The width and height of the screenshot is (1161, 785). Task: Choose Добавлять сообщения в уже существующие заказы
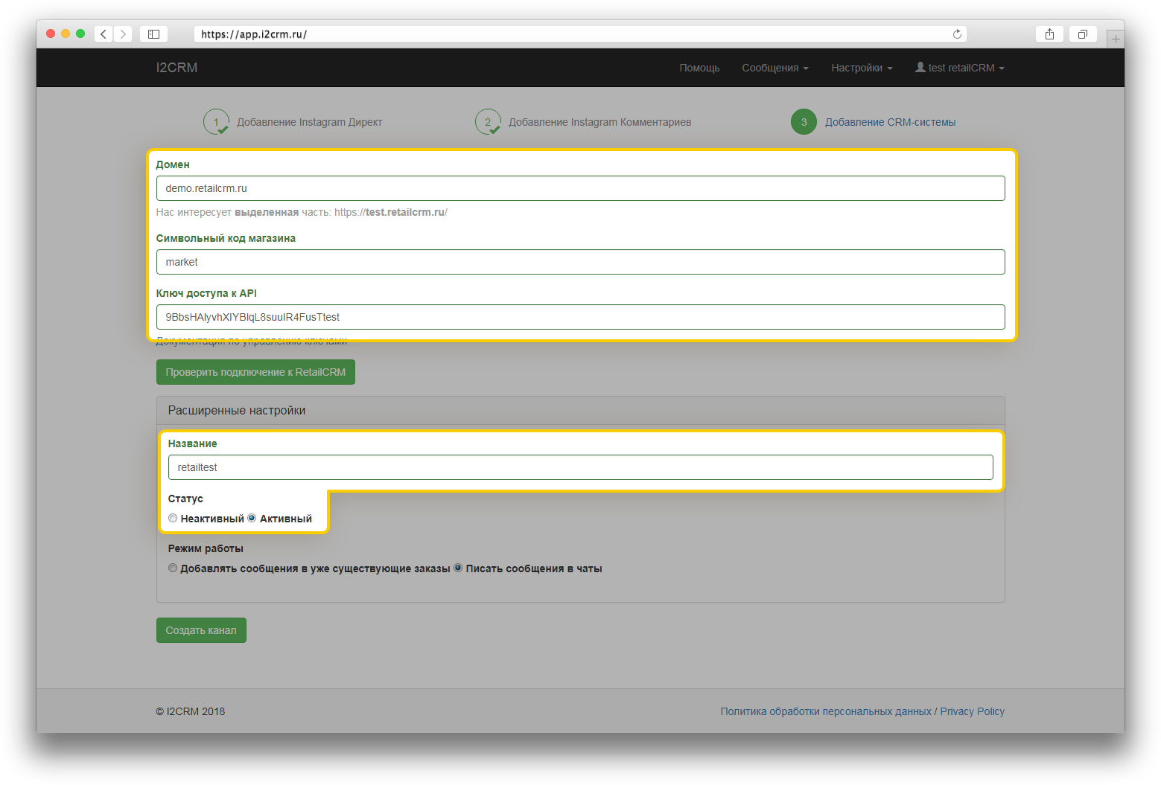pos(173,568)
